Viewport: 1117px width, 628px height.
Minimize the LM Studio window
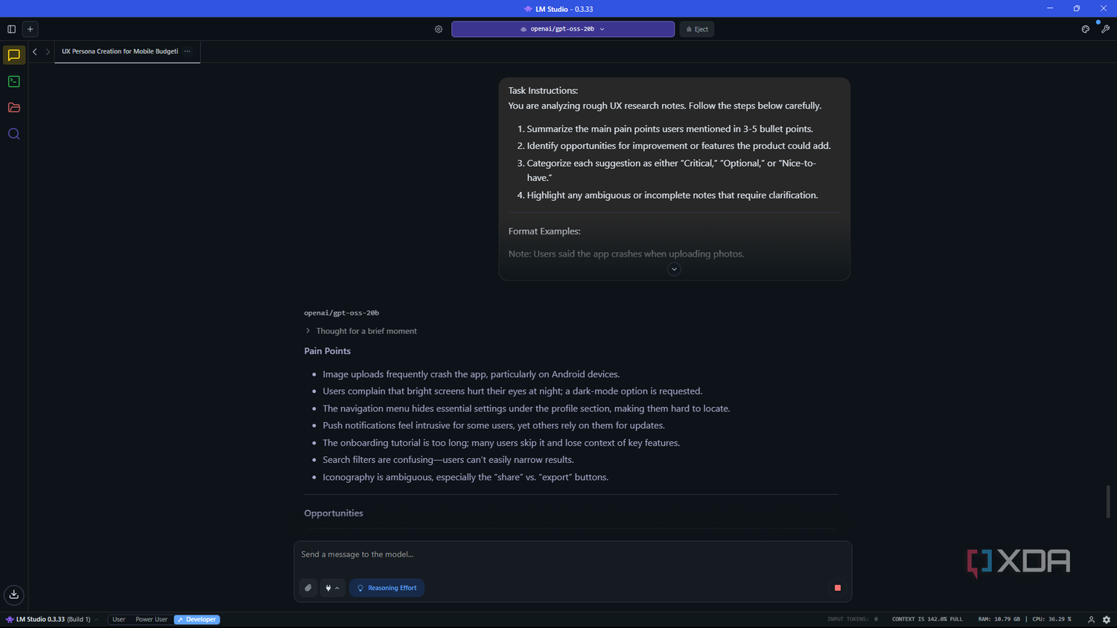[x=1050, y=8]
